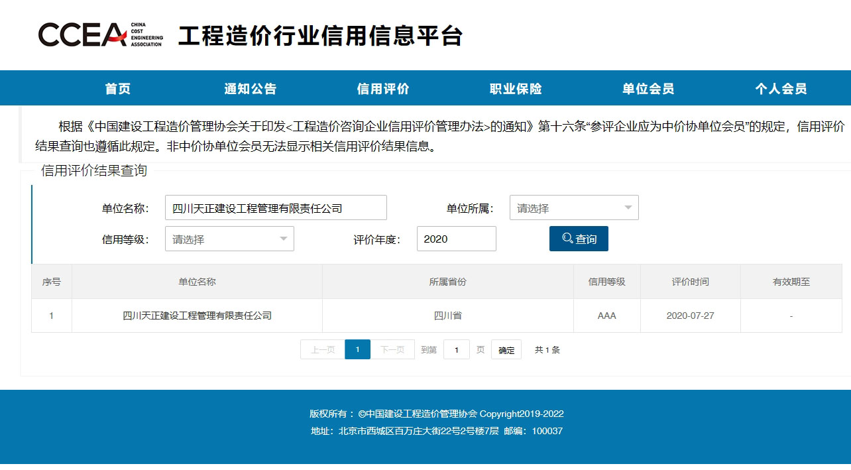Go to 上一页 previous page
This screenshot has height=470, width=851.
(323, 349)
